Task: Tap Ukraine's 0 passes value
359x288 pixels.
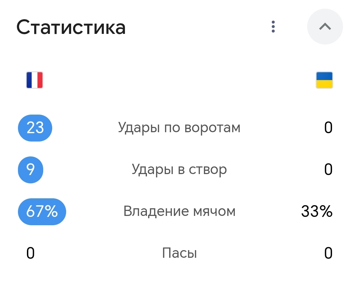Action: [328, 253]
